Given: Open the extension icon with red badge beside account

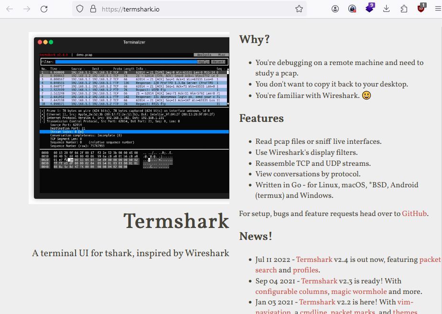Looking at the screenshot, I should 352,9.
